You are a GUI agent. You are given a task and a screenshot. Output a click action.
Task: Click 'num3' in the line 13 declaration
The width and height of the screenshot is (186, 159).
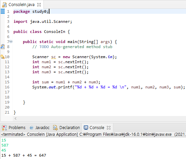coord(46,72)
